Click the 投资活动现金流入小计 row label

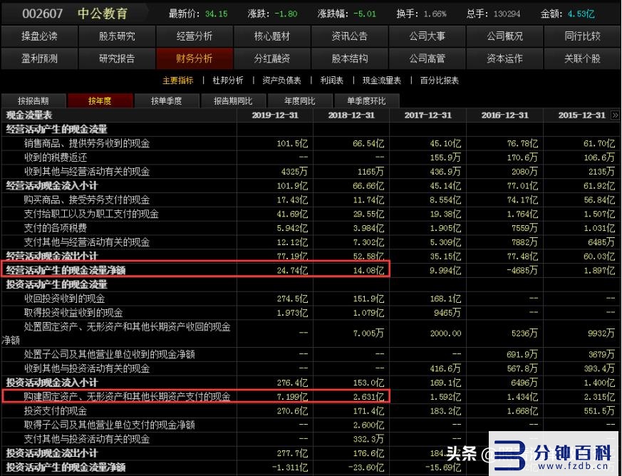pos(51,383)
